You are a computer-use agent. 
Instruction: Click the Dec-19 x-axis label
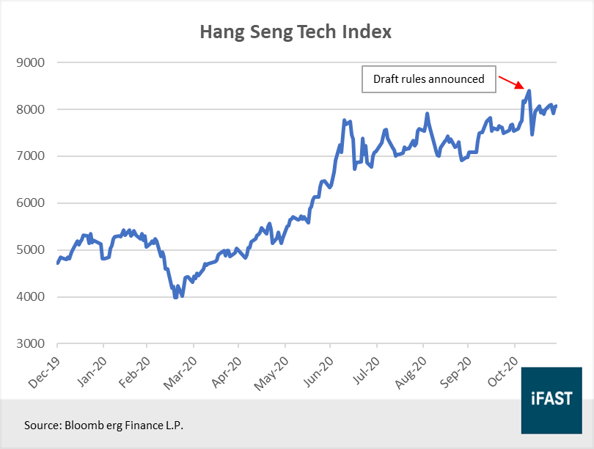pyautogui.click(x=43, y=370)
